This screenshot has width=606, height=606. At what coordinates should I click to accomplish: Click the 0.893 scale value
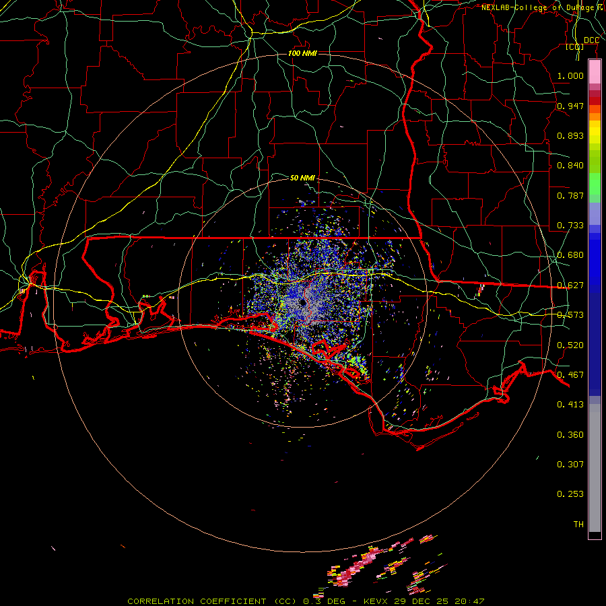click(x=570, y=135)
